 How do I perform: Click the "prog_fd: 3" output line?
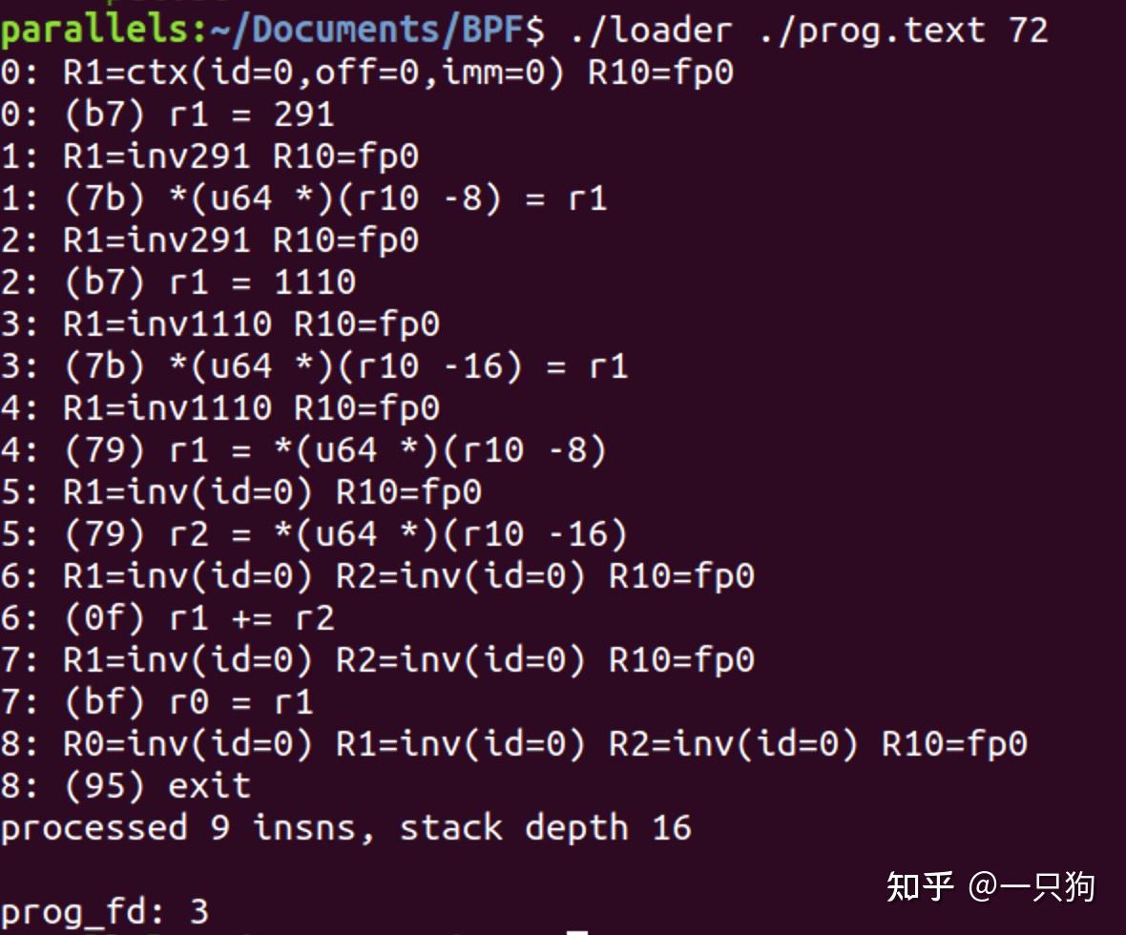tap(104, 911)
